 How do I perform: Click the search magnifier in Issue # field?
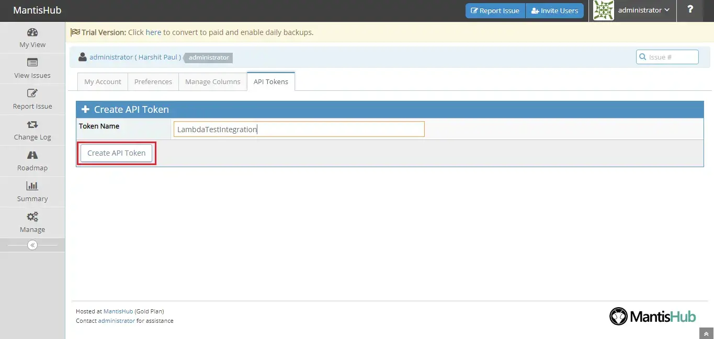(x=643, y=57)
